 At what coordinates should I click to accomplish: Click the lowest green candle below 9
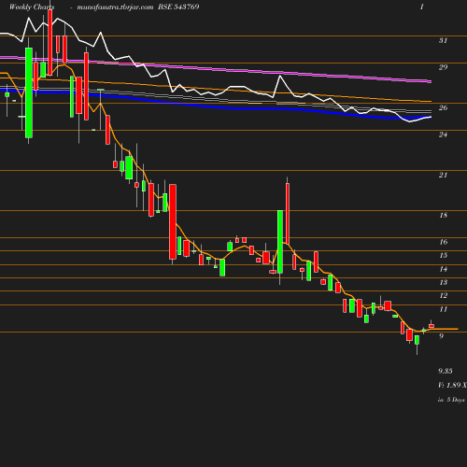[417, 340]
